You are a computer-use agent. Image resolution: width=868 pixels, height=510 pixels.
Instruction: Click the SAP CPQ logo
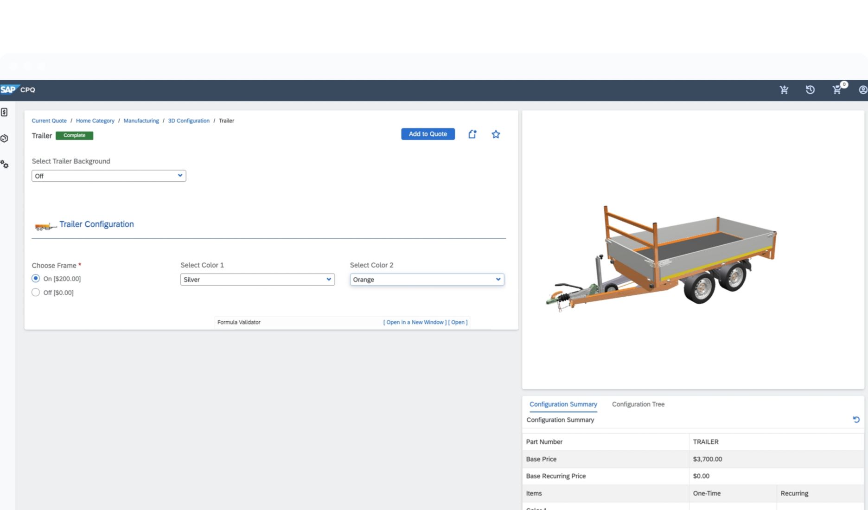click(18, 89)
